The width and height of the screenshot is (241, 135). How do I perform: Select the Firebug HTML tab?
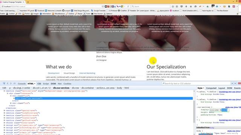pyautogui.click(x=31, y=84)
